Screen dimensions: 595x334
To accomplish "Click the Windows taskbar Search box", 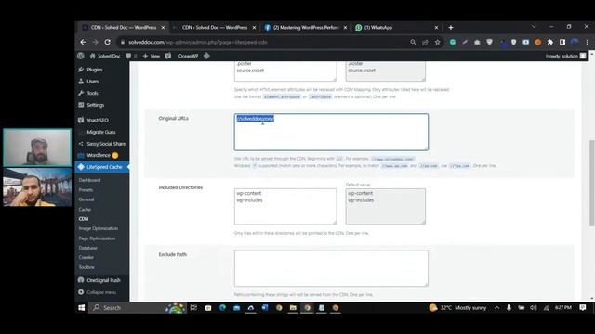I will (x=137, y=307).
